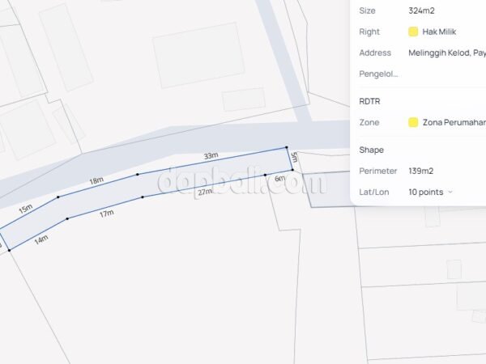Click vertex between 15m and 18m edges
Screen dimensions: 486x364
(58, 197)
